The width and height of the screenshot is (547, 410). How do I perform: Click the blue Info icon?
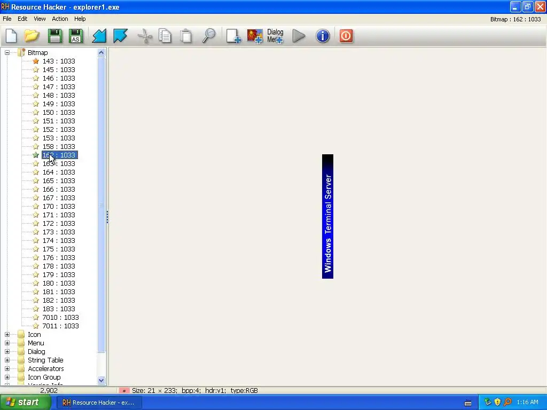coord(323,36)
